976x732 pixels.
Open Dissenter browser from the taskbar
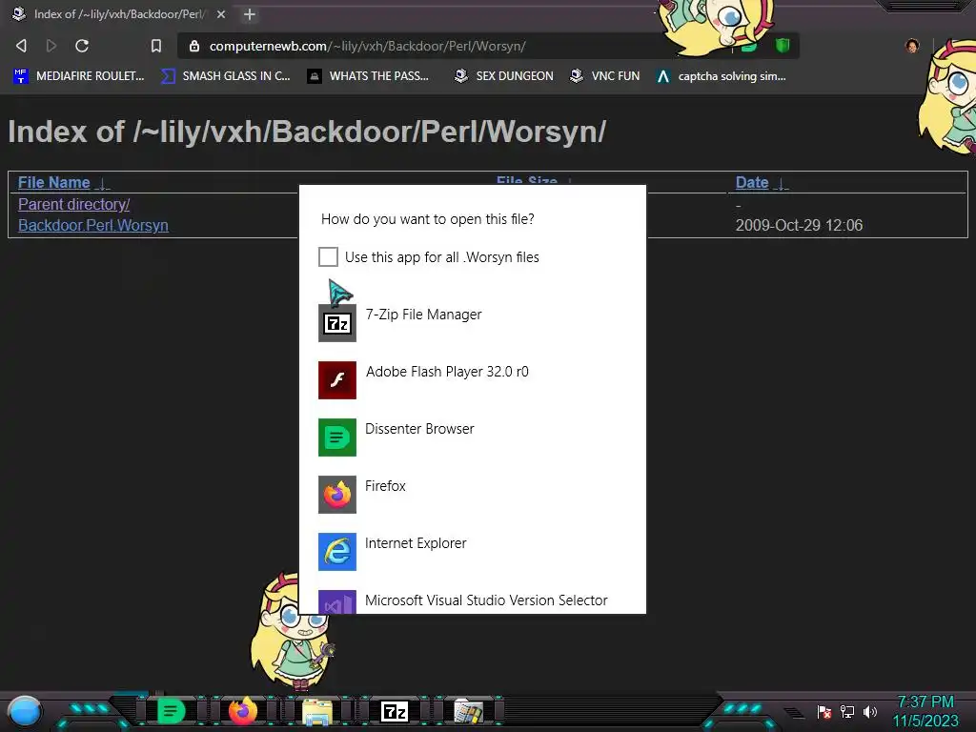point(172,711)
